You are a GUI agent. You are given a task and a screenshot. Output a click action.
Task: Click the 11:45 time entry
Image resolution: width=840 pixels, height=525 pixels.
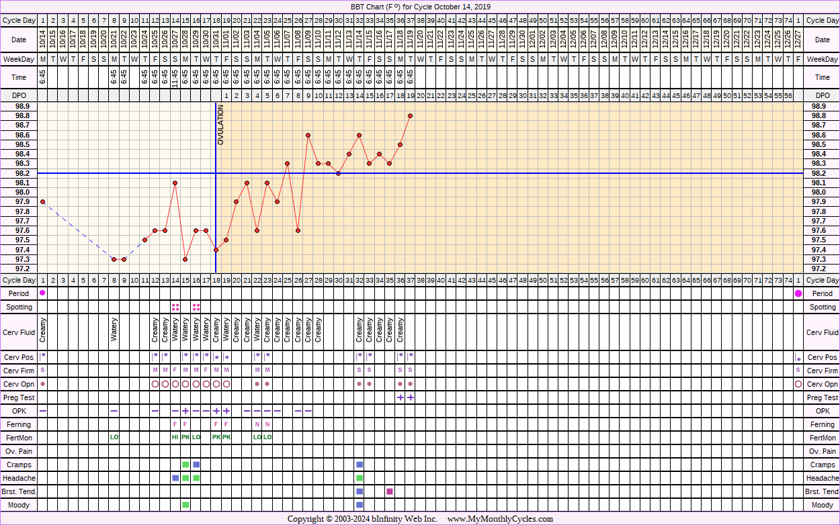175,77
